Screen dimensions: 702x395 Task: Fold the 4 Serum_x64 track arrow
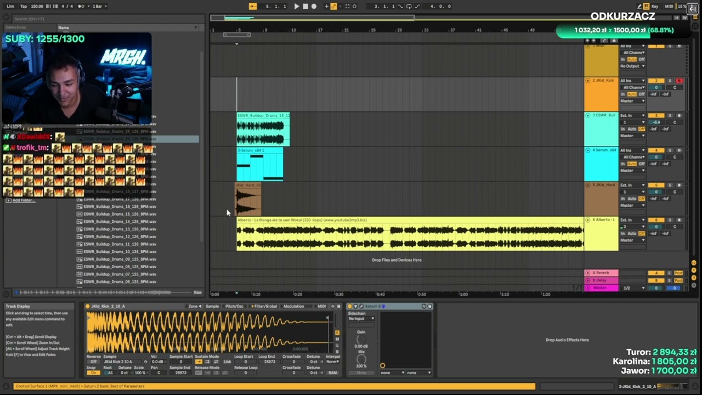pos(588,150)
